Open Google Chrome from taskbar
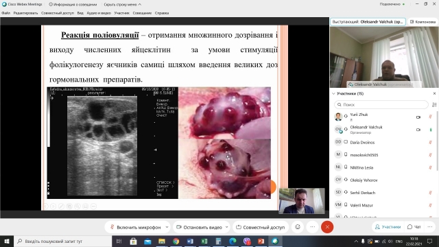 [176, 241]
